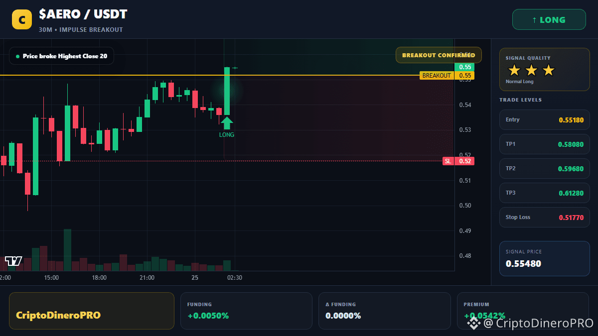Click the 15:00 time axis label
Screen dimensions: 598x336
pos(51,278)
